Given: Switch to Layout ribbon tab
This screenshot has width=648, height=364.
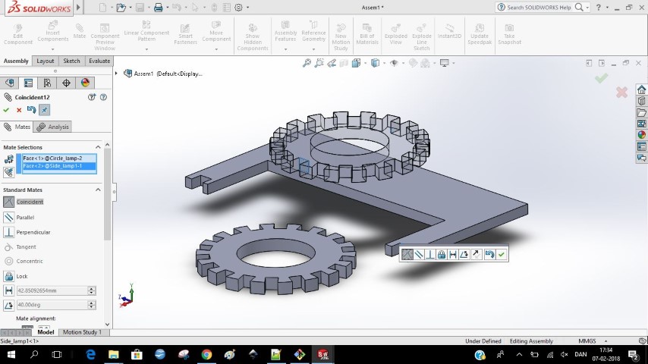Looking at the screenshot, I should [45, 61].
